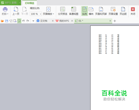Add a new tab with plus button
139x110 pixels.
115,21
